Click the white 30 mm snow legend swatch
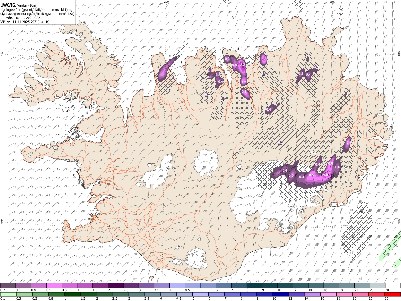 pos(392,285)
